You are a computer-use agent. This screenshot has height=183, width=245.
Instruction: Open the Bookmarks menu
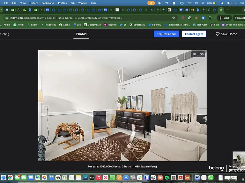pyautogui.click(x=48, y=3)
